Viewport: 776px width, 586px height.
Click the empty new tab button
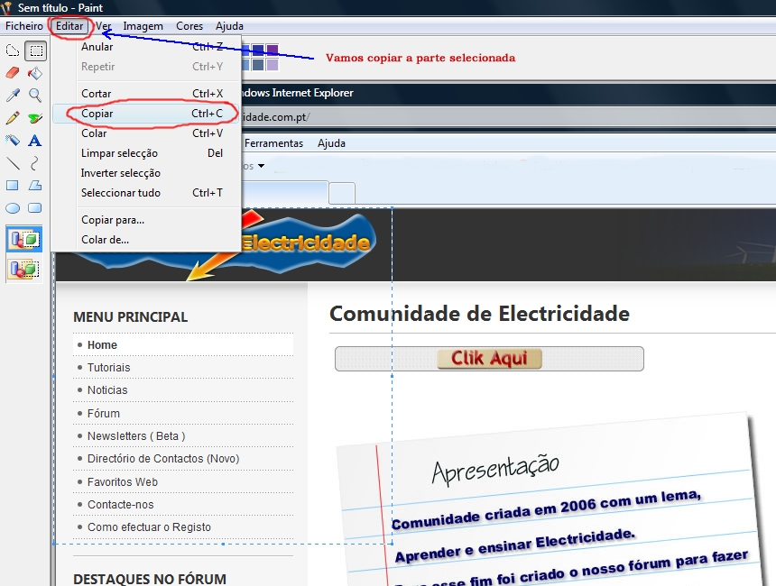[x=342, y=193]
